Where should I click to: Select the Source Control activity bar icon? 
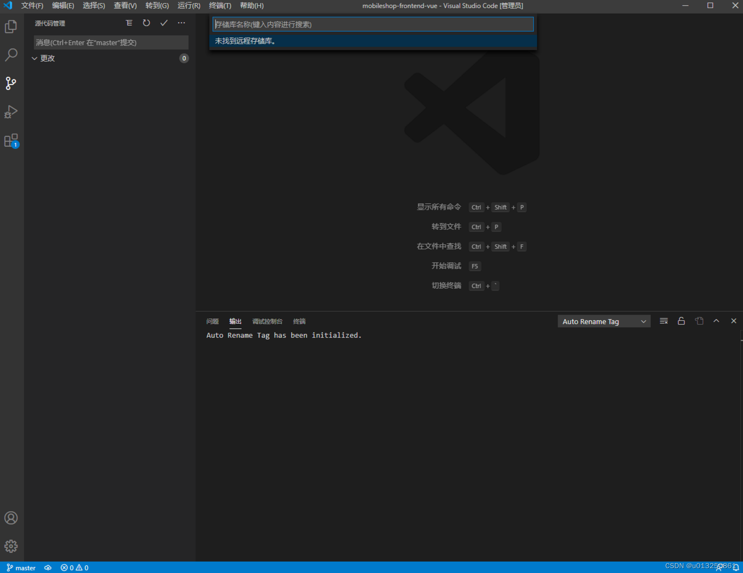11,83
